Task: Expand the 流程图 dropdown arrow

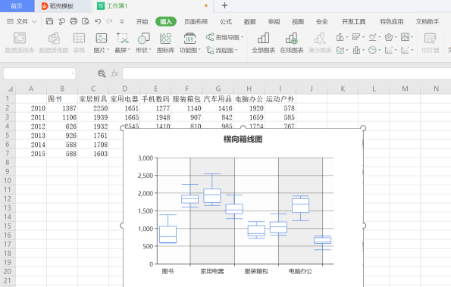Action: pyautogui.click(x=236, y=50)
